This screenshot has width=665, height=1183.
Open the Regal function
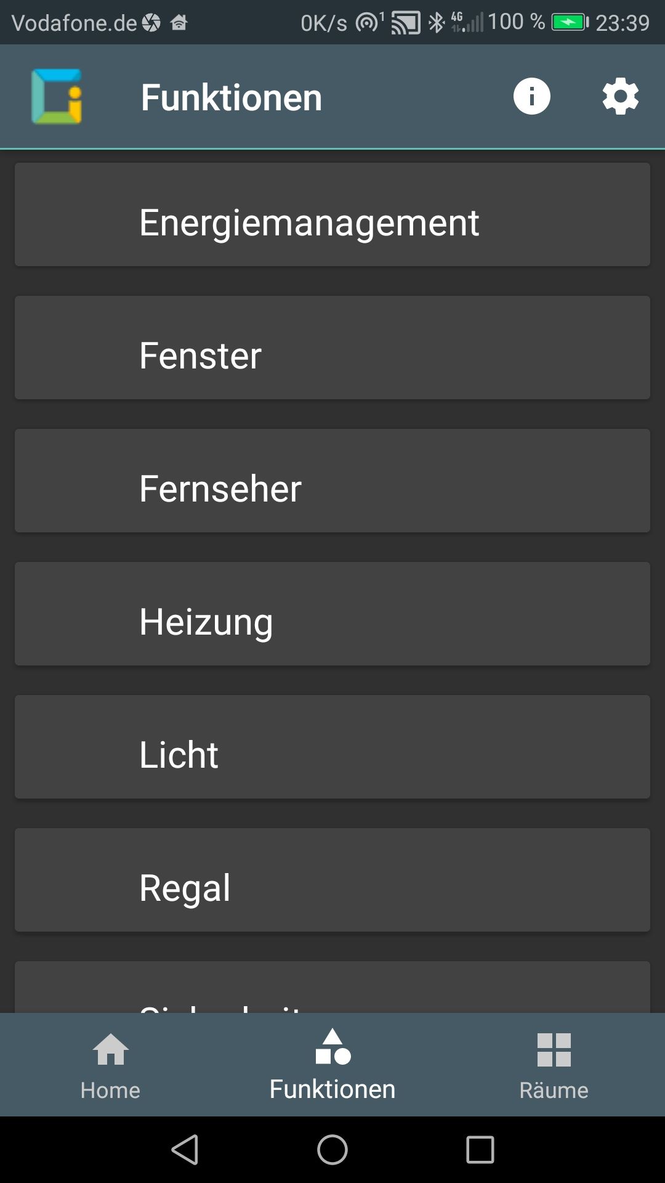(332, 880)
